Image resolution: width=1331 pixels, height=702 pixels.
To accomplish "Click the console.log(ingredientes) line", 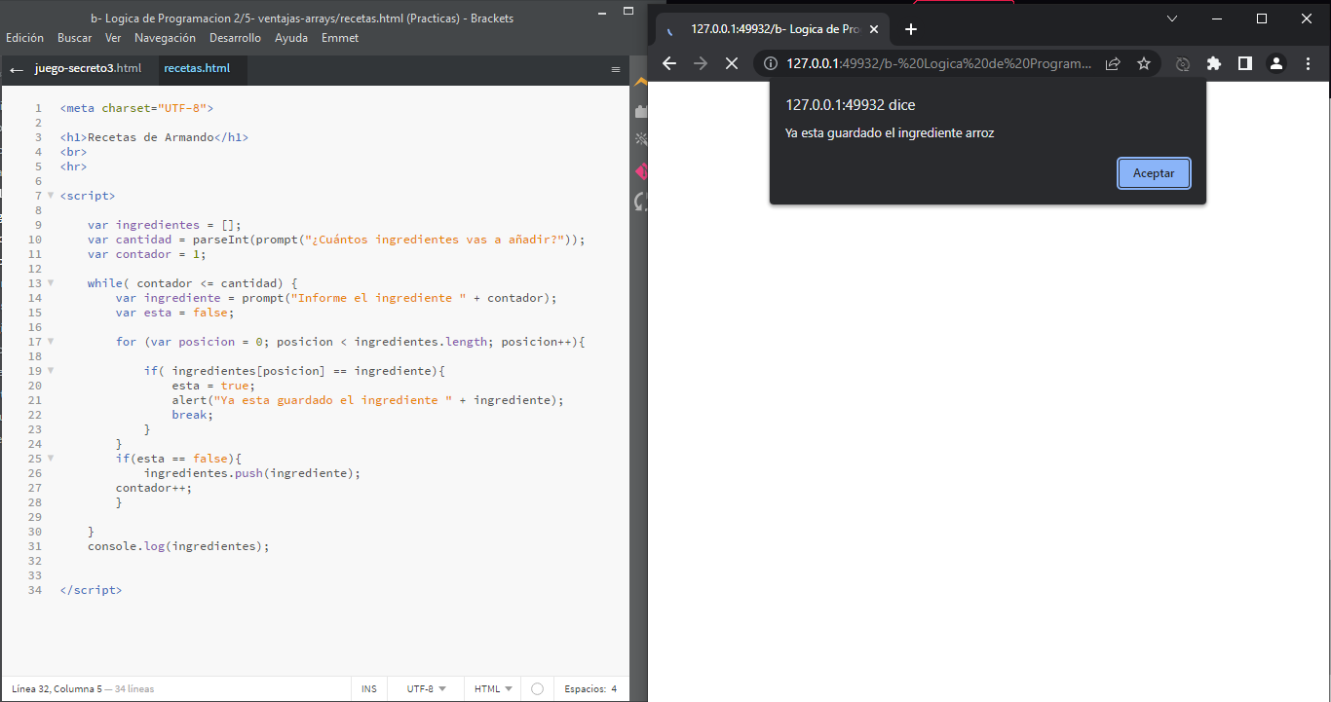I will [x=178, y=546].
